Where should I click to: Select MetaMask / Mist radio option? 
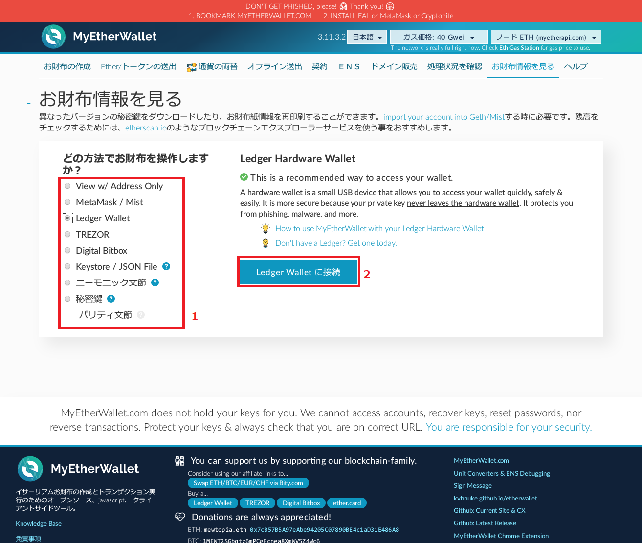click(67, 202)
